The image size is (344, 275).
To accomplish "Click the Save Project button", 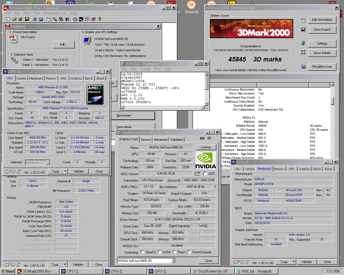I will (x=322, y=30).
